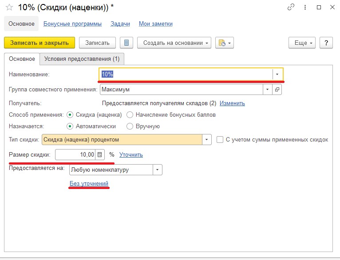Select the 'Начисление бонусных баллов' radio option
This screenshot has width=340, height=260.
pos(130,114)
